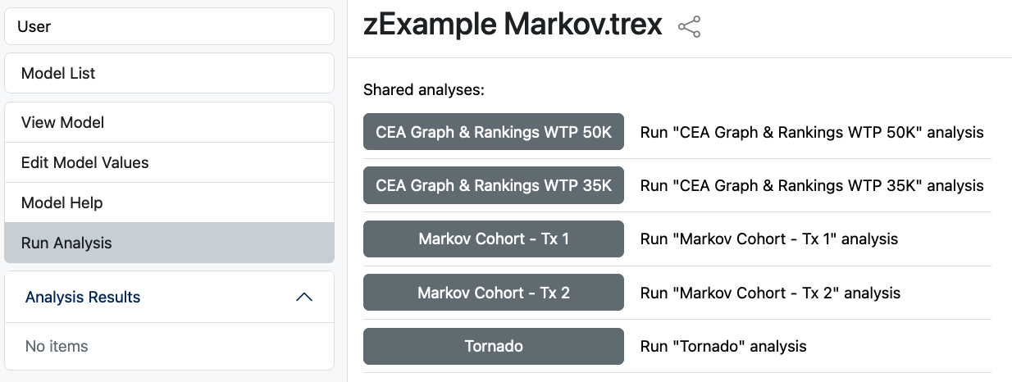
Task: Open the User sidebar section
Action: click(x=170, y=26)
